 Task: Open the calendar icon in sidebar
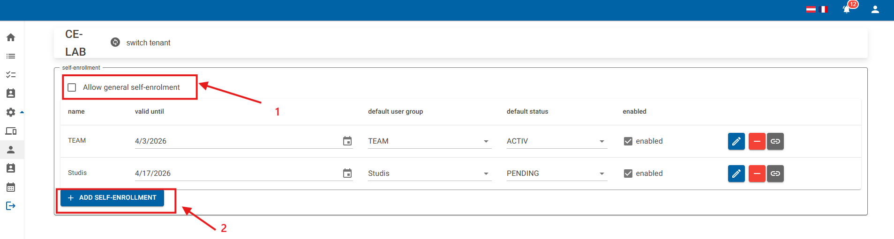click(x=11, y=187)
